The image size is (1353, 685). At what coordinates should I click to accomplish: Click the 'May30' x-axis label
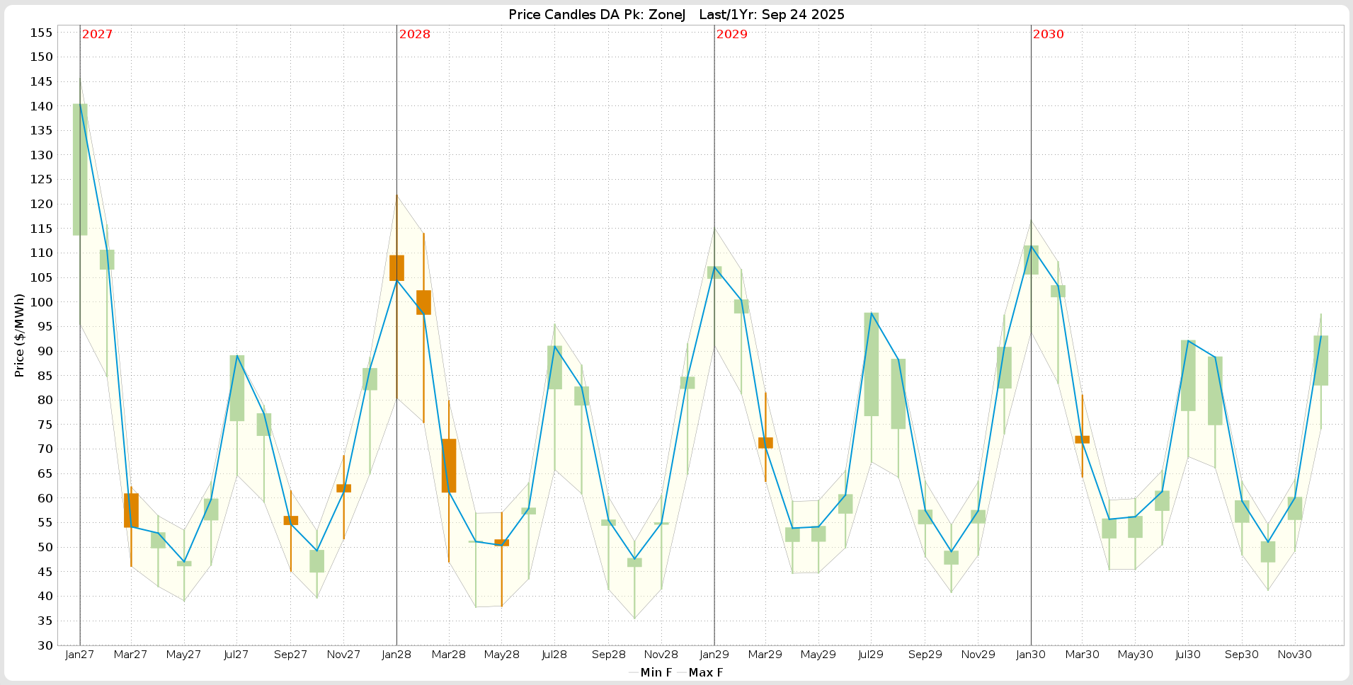(x=1135, y=655)
